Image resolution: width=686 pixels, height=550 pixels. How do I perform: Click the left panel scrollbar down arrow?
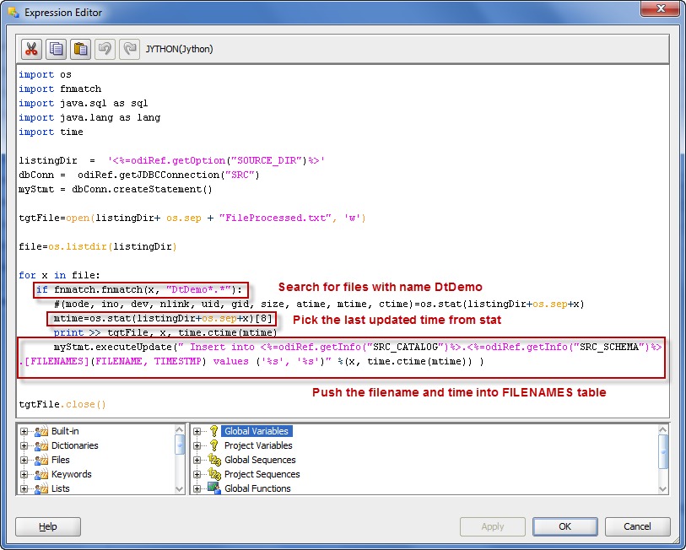click(179, 488)
